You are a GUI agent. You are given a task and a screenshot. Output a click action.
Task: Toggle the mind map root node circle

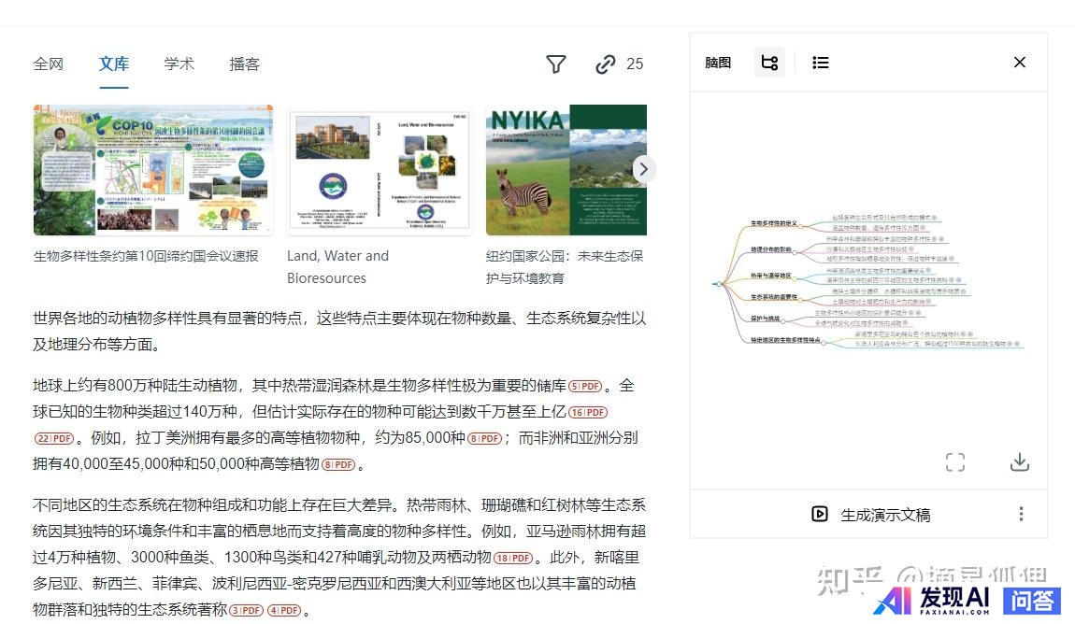[x=718, y=283]
